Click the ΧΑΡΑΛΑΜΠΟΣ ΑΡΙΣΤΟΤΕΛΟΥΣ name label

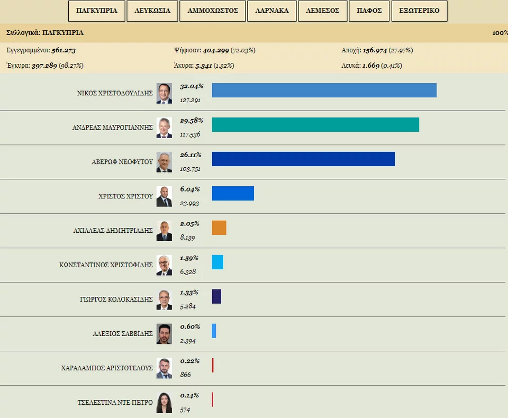coord(107,368)
